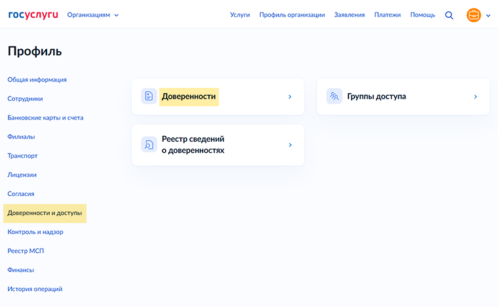Click the Госуслуги logo
498x307 pixels.
click(x=33, y=15)
